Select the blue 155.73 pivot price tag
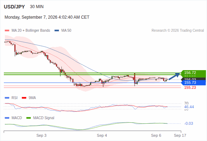The image size is (207, 141). pyautogui.click(x=194, y=82)
